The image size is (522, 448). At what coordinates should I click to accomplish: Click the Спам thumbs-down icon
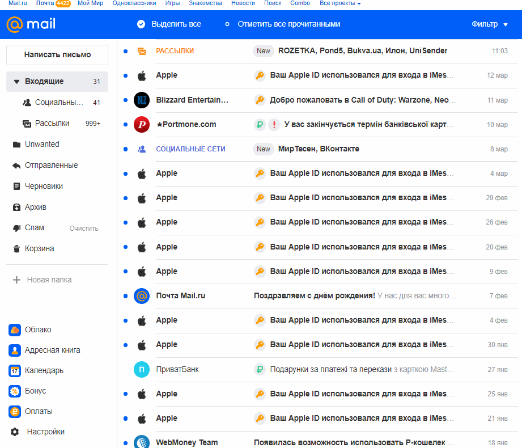16,228
